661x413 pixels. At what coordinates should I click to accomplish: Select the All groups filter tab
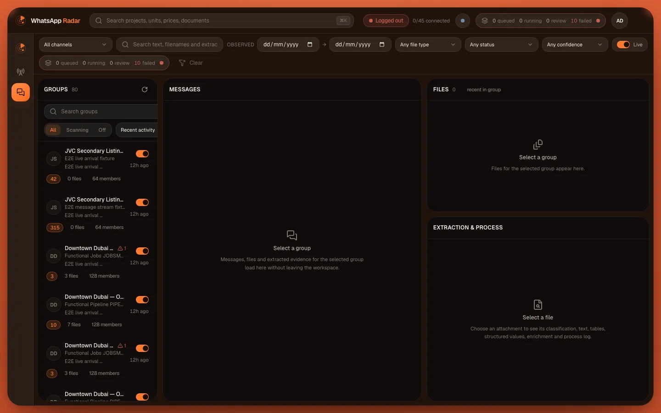point(53,130)
